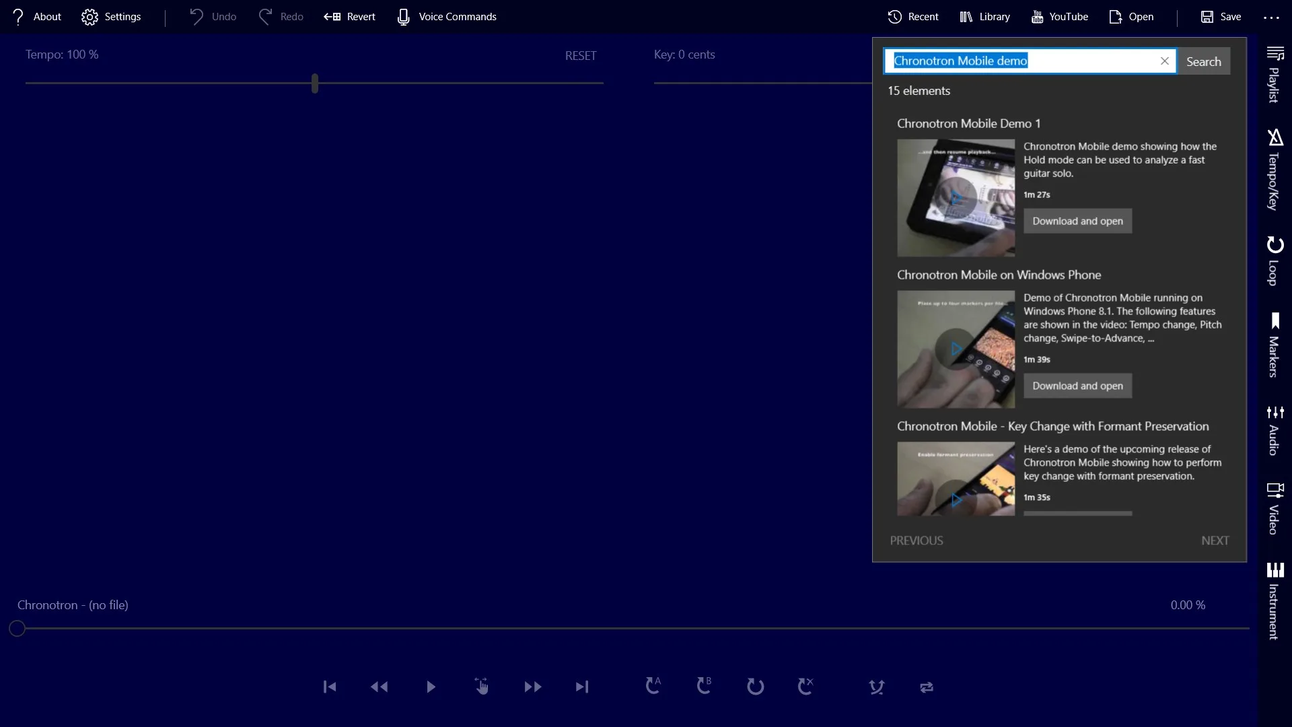This screenshot has height=727, width=1292.
Task: Save the current project
Action: [x=1221, y=17]
